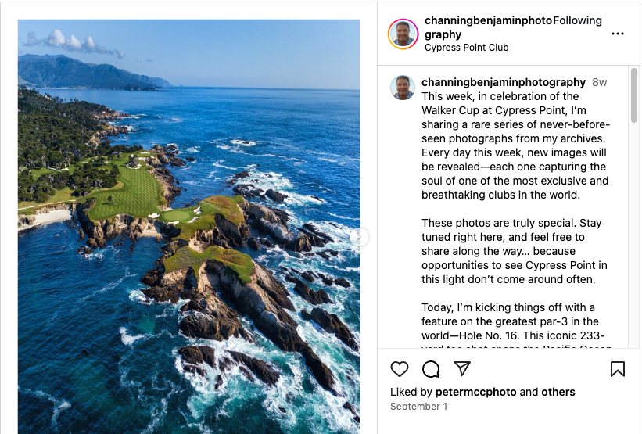
Task: Click the small avatar beside the caption
Action: [x=403, y=88]
